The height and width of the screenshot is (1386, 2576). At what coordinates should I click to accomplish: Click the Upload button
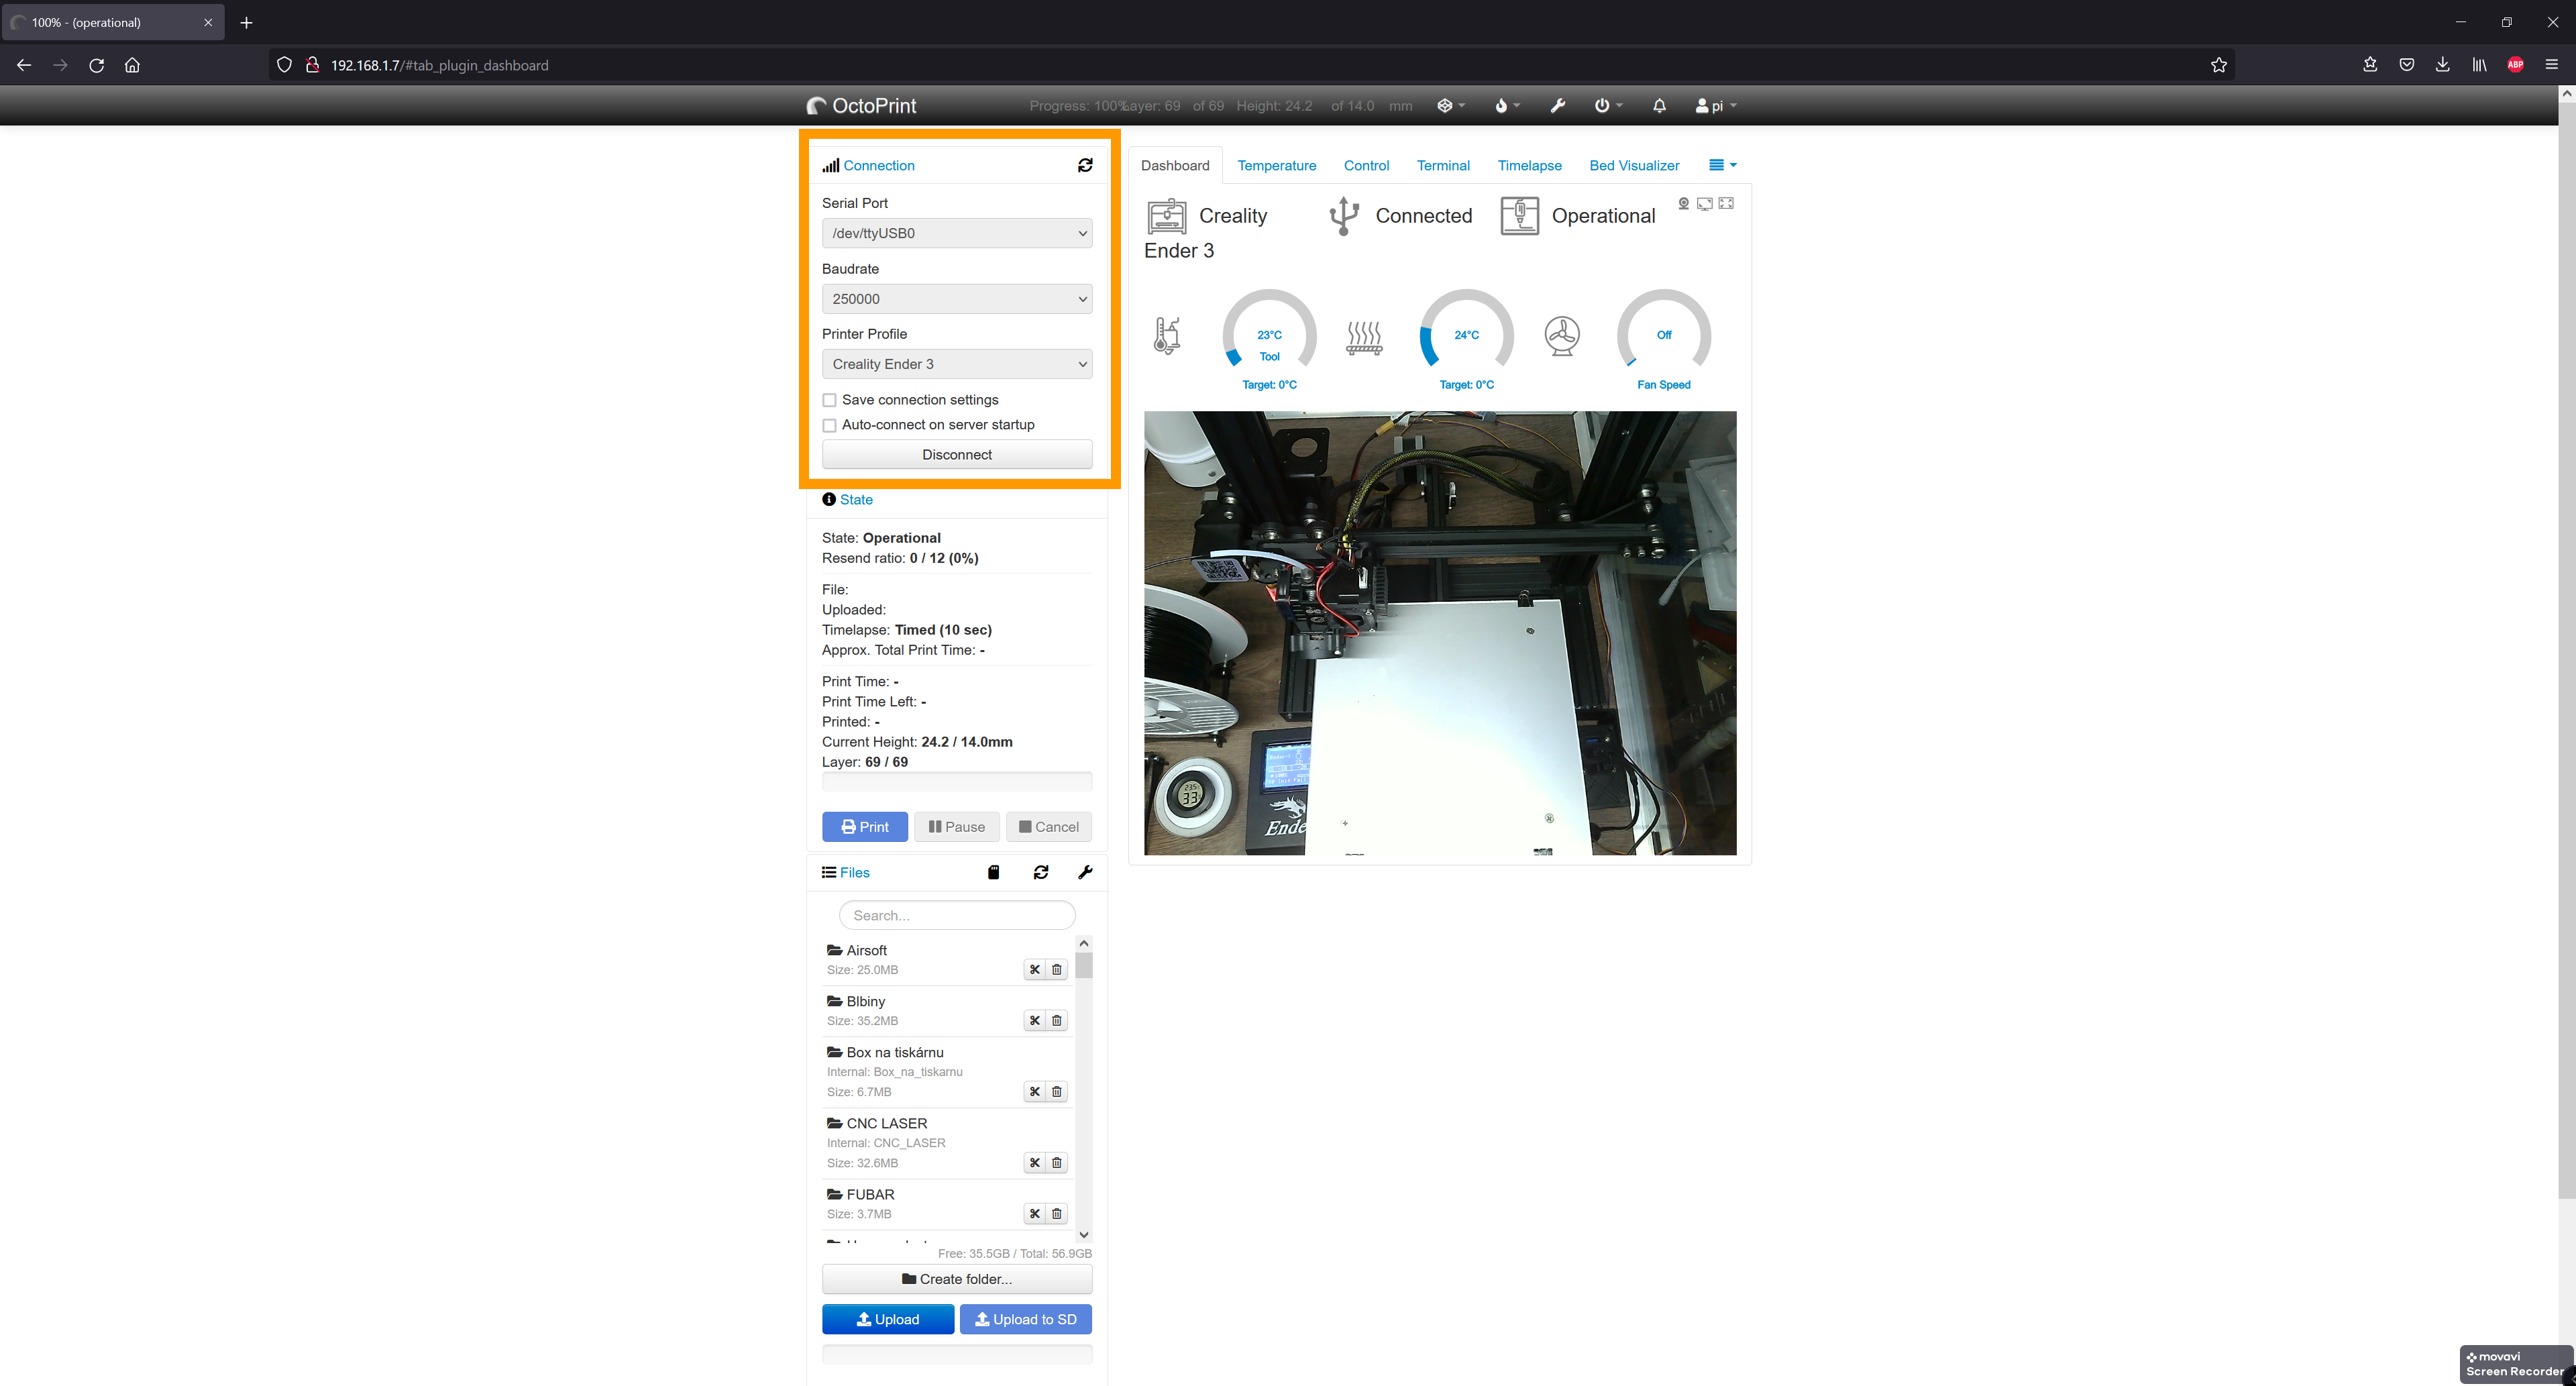coord(888,1320)
